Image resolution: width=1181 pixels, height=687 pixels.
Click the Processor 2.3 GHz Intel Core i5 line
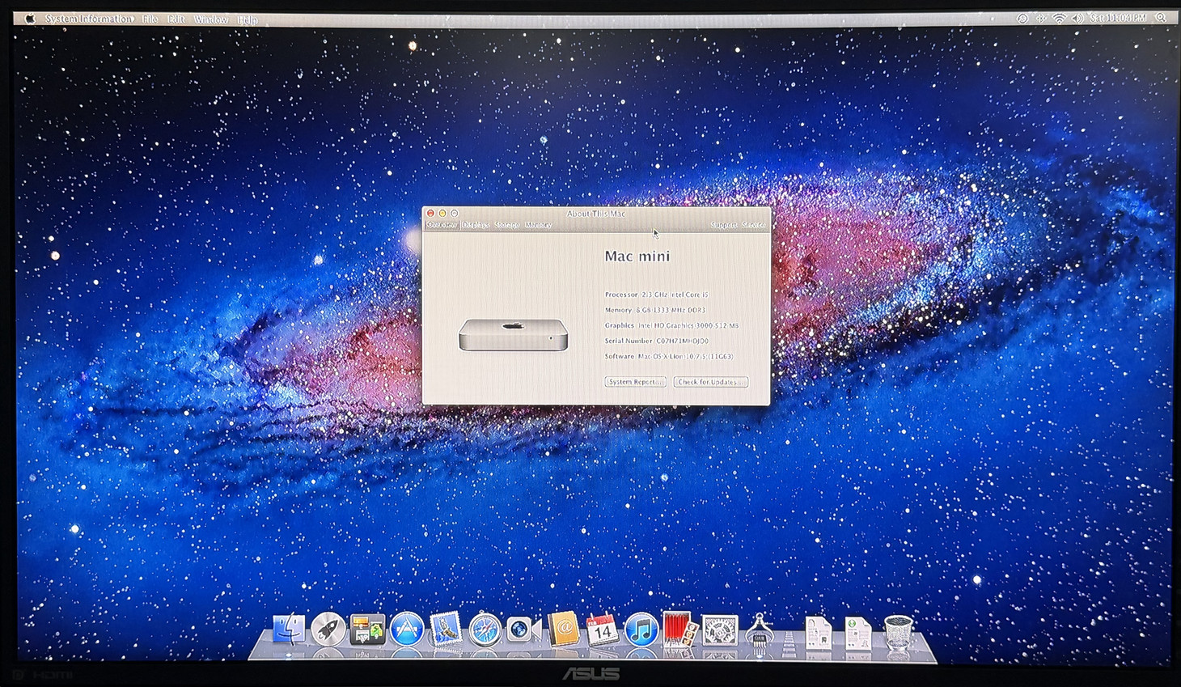coord(657,295)
